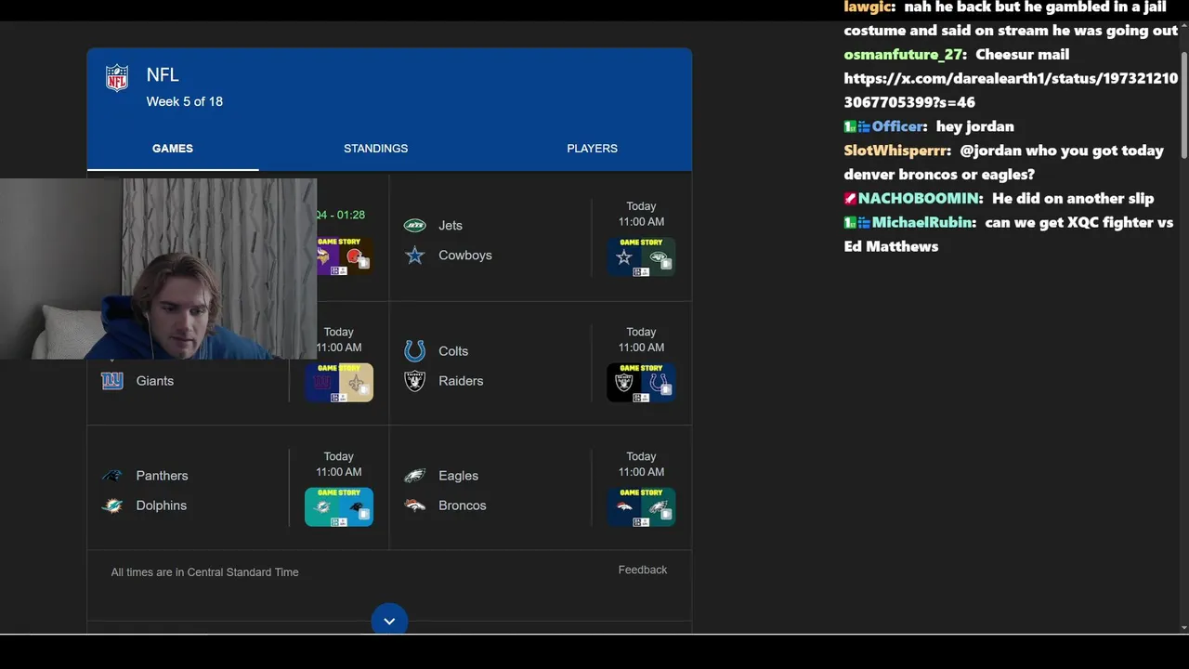Image resolution: width=1189 pixels, height=669 pixels.
Task: Select the Dolphins team name
Action: (162, 505)
